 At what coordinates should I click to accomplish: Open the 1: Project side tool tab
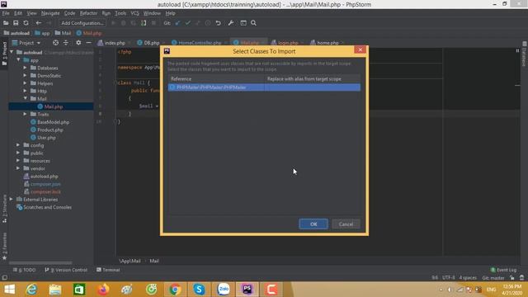4,54
